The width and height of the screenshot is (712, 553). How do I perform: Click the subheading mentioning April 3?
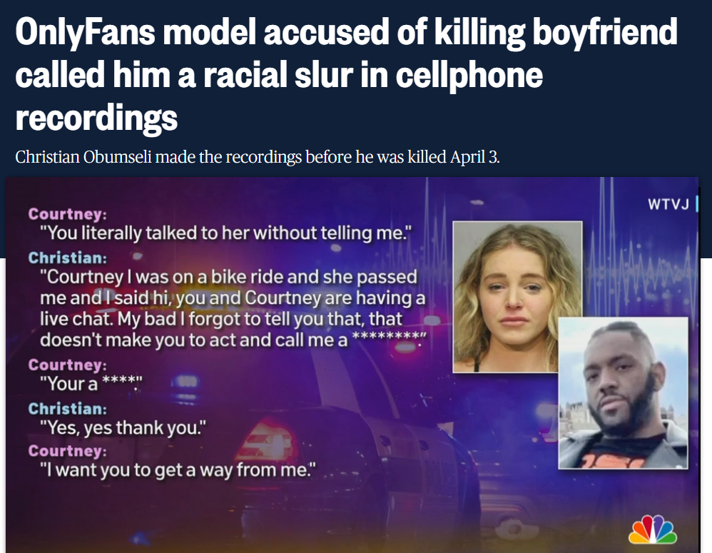(x=258, y=157)
